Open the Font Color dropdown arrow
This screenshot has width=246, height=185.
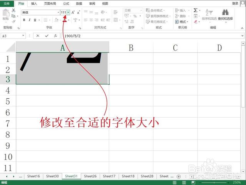[x=69, y=20]
